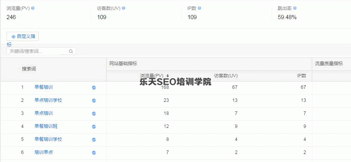Screen dimensions: 351x162
Task: Open trend chart icon for 早餐培训班 row
Action: point(94,127)
